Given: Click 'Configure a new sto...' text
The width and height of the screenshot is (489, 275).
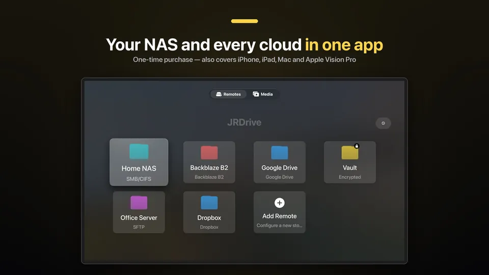Looking at the screenshot, I should click(280, 226).
